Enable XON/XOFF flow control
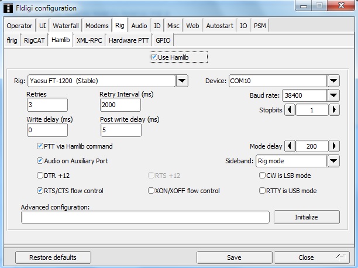The height and width of the screenshot is (268, 358). [x=152, y=191]
